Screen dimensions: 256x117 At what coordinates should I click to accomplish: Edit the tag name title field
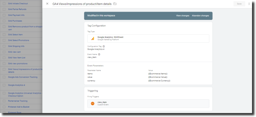pyautogui.click(x=82, y=4)
